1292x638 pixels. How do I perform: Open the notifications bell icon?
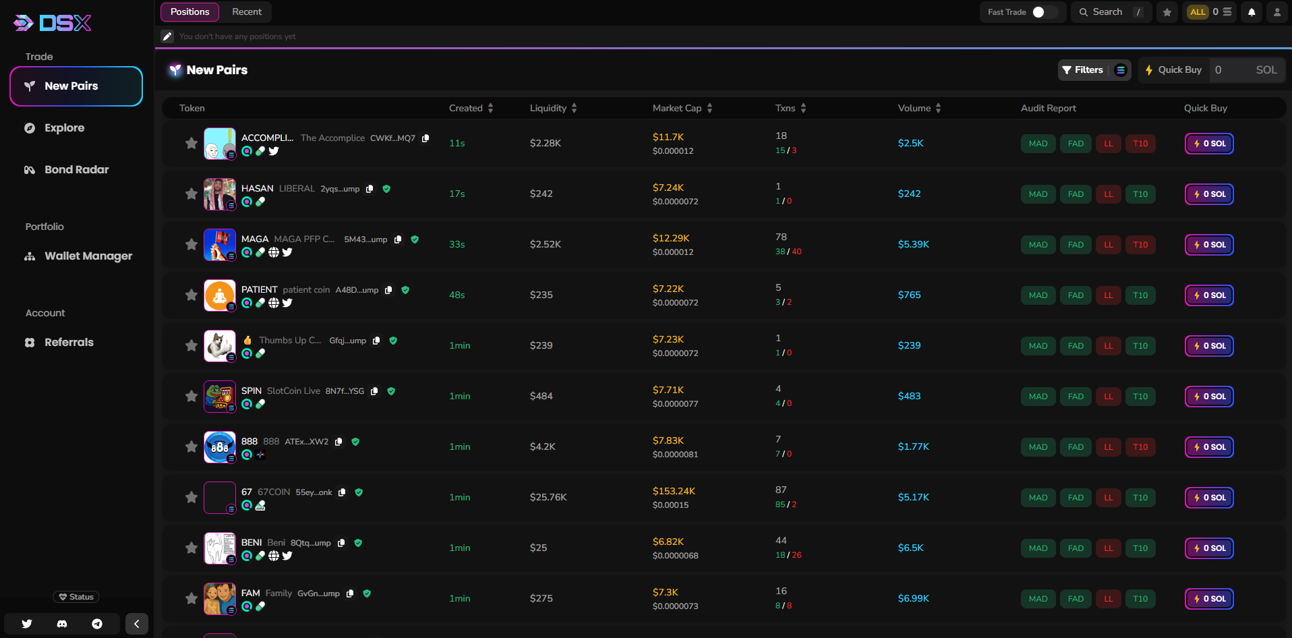coord(1252,12)
